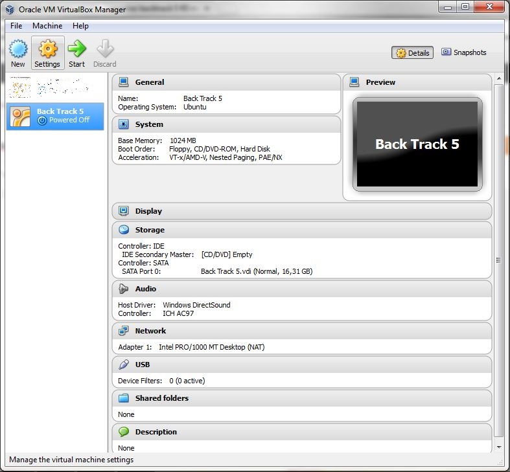Click the status bar settings message
This screenshot has width=510, height=472.
click(x=71, y=459)
